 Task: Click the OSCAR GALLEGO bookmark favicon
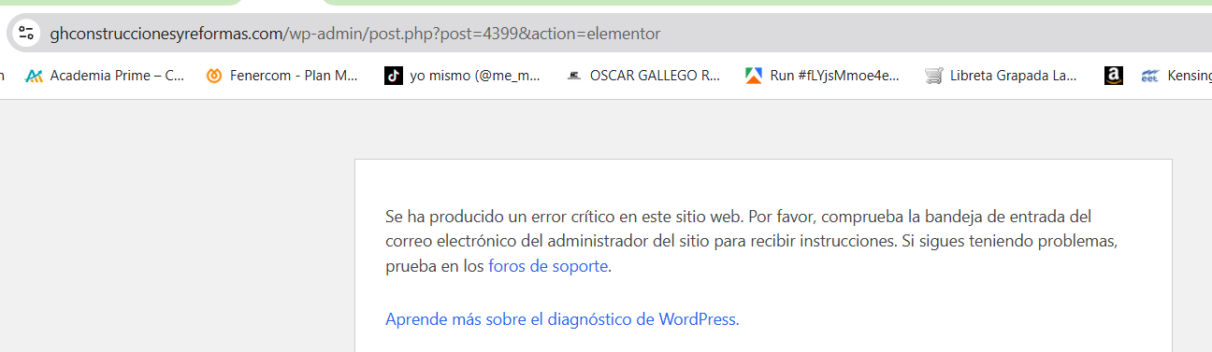pos(573,77)
